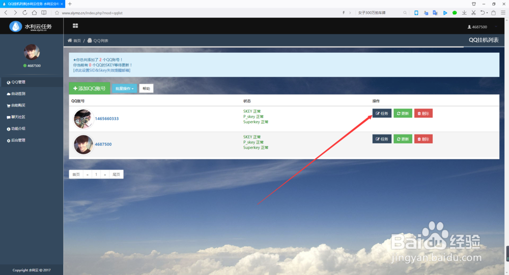509x275 pixels.
Task: Click 删除 button for 1465660333
Action: tap(423, 113)
